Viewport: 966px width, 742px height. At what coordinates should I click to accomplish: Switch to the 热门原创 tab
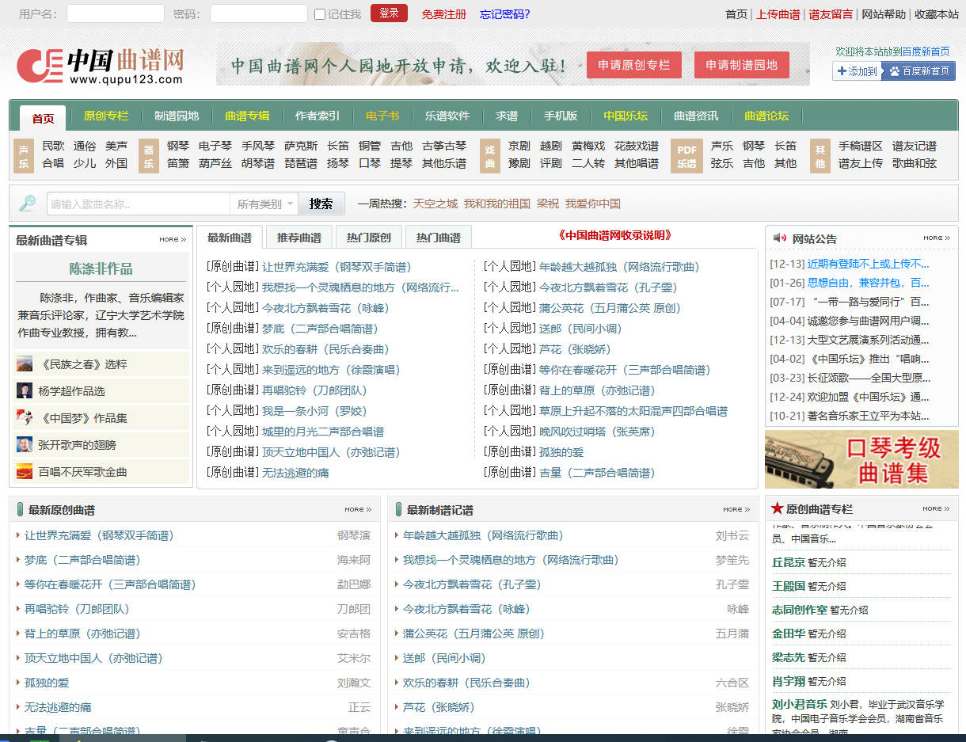click(x=368, y=238)
